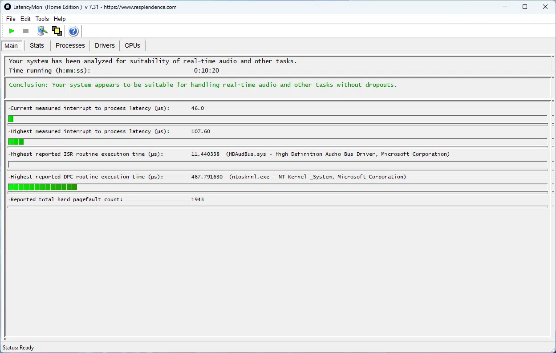
Task: Click the highest interrupt to process latency bar
Action: [278, 142]
